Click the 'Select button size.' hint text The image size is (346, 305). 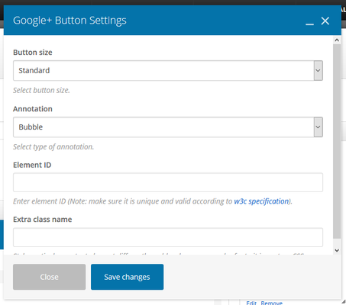point(41,90)
